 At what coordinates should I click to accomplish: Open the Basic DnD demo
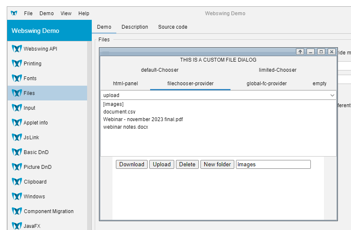point(47,152)
